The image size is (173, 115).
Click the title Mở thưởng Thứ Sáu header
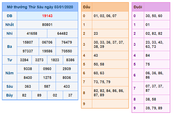40,7
